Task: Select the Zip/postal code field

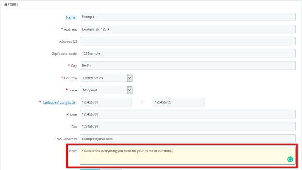Action: point(187,53)
